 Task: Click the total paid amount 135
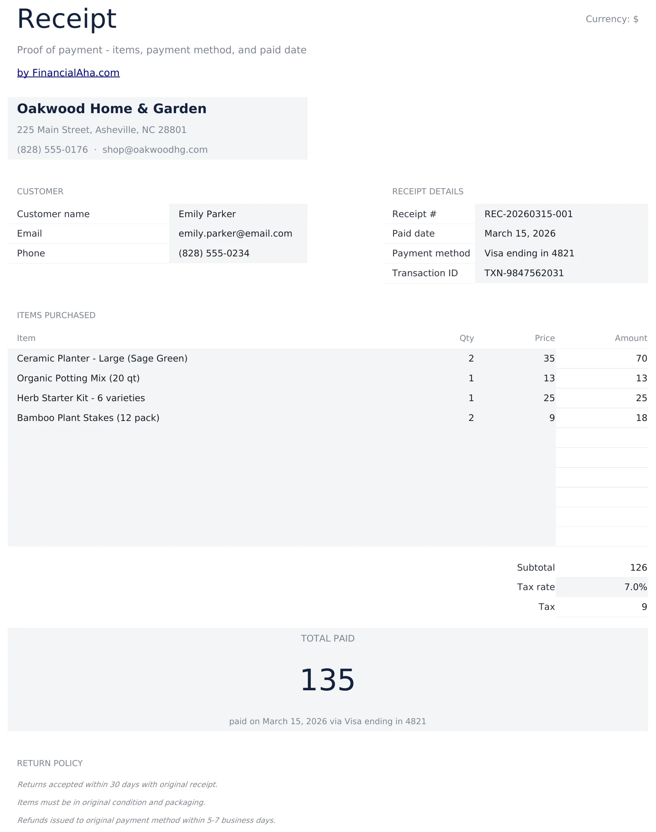click(x=328, y=681)
